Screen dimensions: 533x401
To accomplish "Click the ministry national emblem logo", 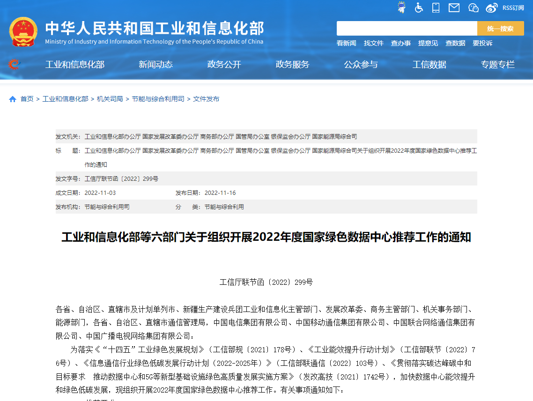I will click(x=23, y=31).
